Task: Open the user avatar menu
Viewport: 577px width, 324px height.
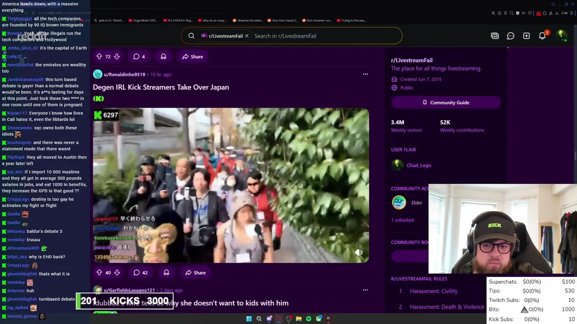Action: coord(561,36)
